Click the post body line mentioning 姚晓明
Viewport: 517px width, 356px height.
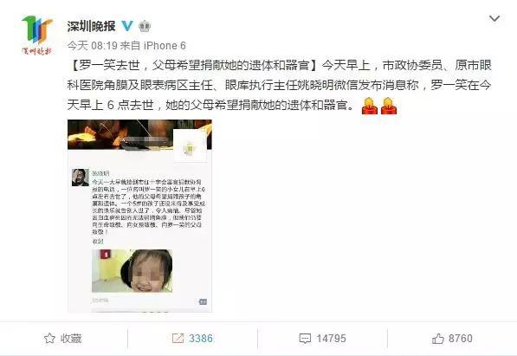pos(279,85)
